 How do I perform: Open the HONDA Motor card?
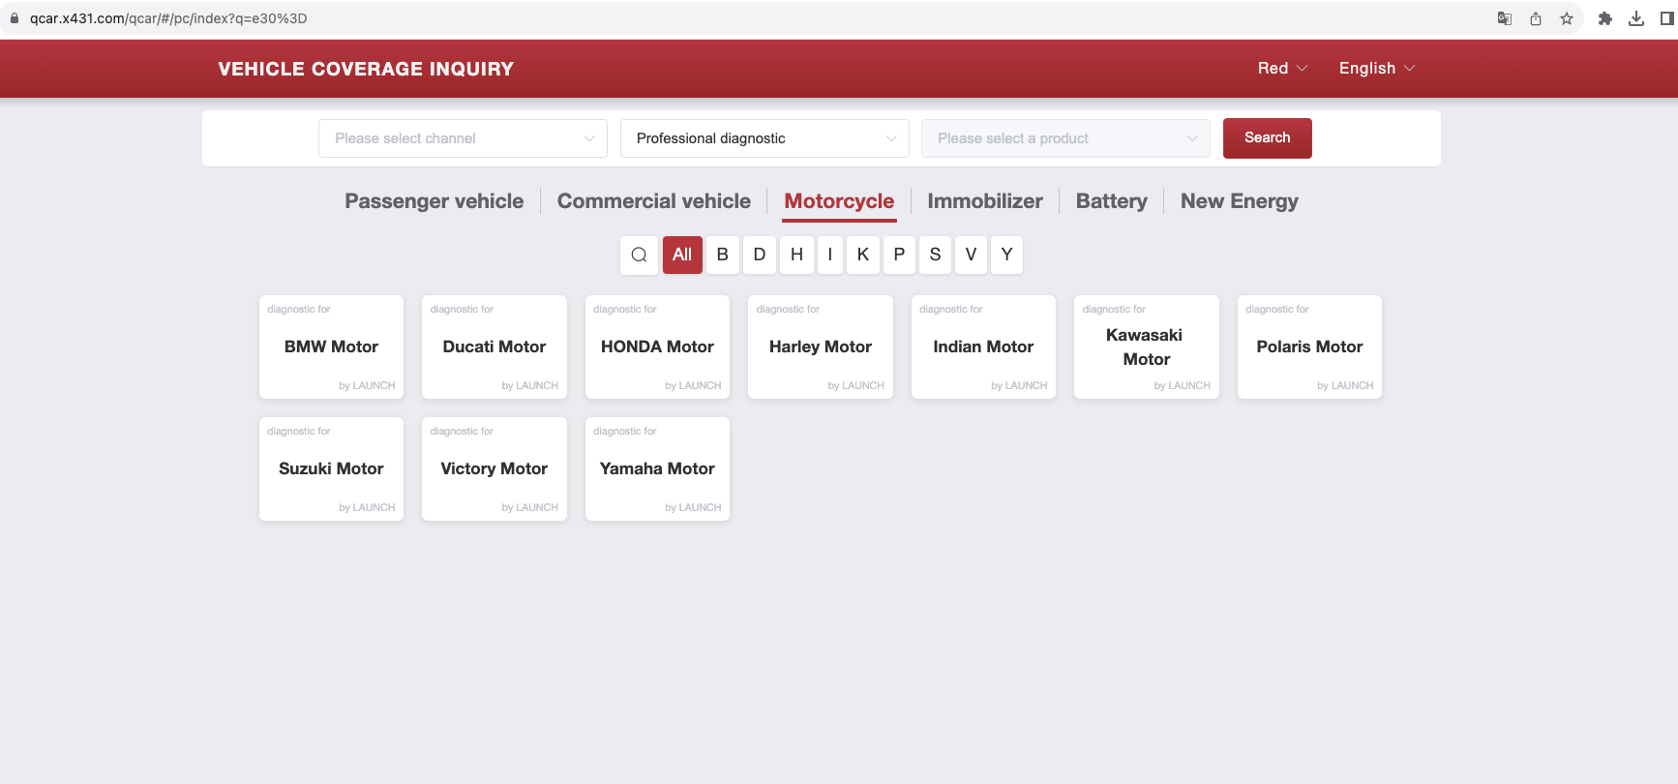coord(657,347)
